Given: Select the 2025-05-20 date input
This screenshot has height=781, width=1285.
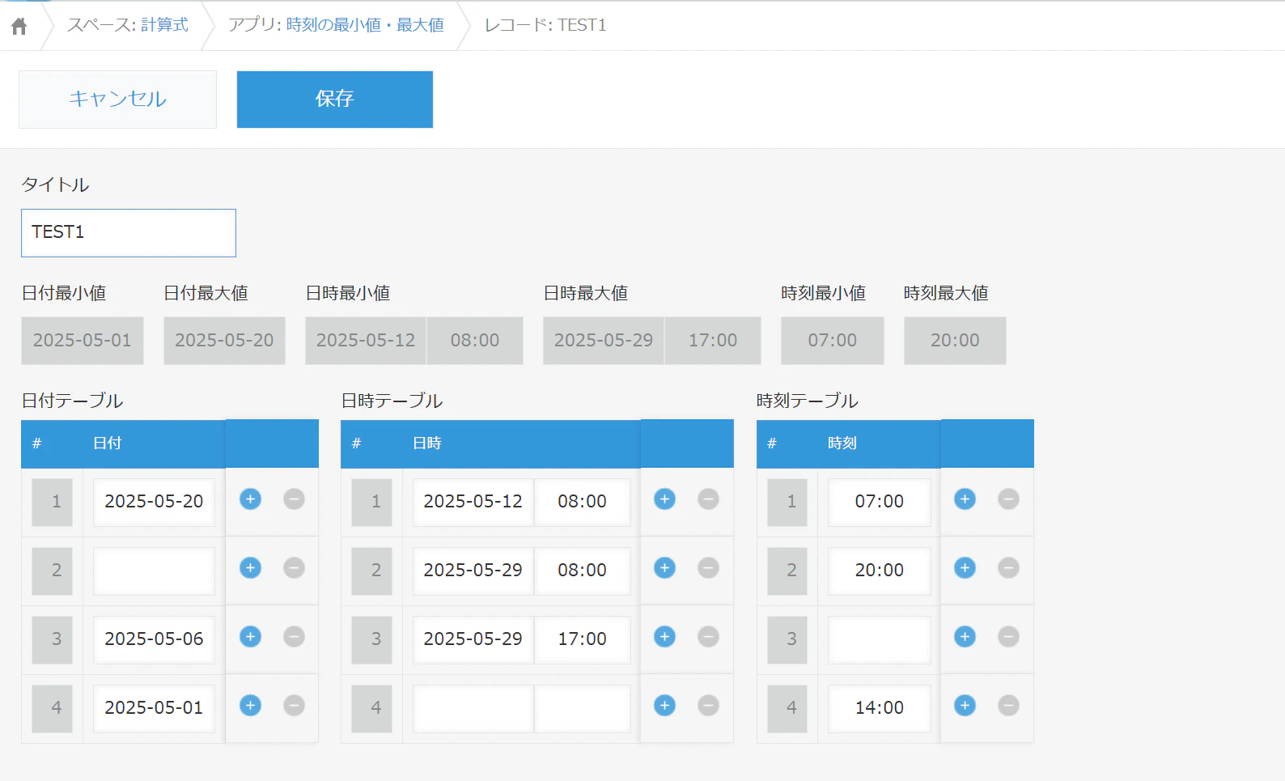Looking at the screenshot, I should [x=154, y=502].
